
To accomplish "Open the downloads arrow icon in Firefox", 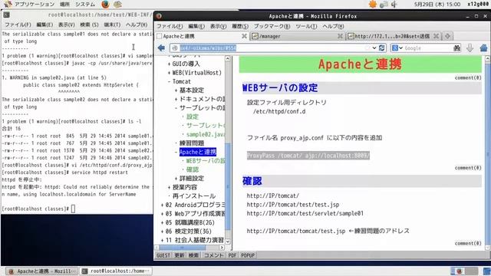I will pyautogui.click(x=470, y=48).
